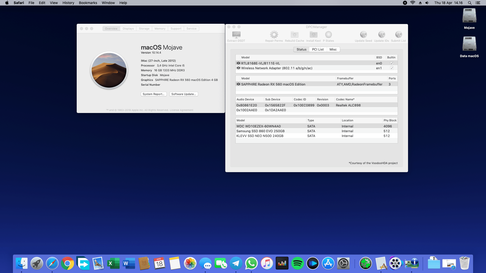Toggle Builtin checkbox for RTL8168E-VL adapter
The width and height of the screenshot is (486, 273).
(392, 63)
